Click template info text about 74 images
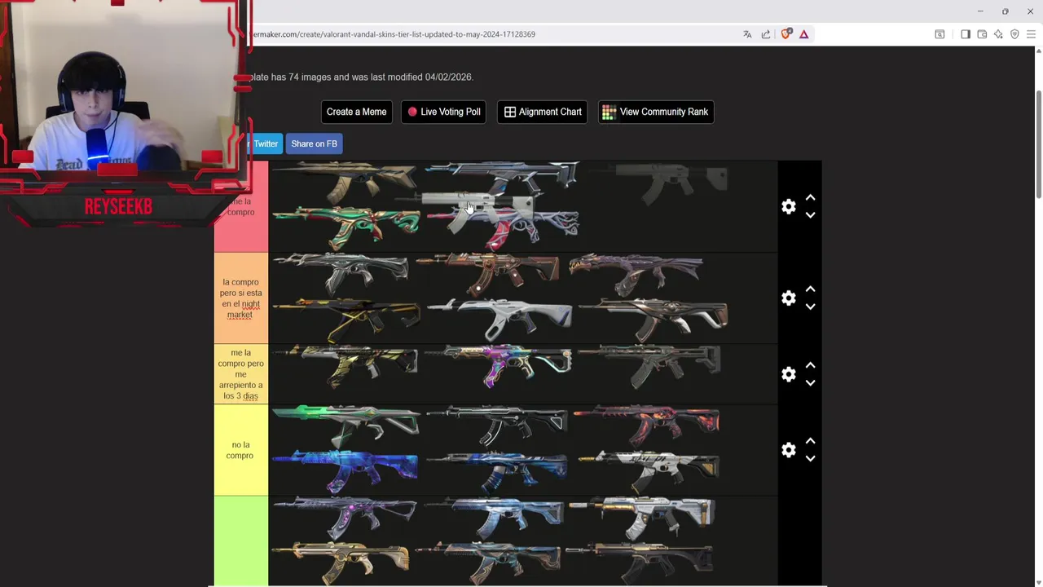The width and height of the screenshot is (1043, 587). tap(360, 77)
